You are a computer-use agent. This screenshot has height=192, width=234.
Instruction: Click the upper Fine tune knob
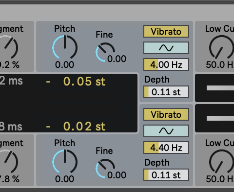pos(105,52)
